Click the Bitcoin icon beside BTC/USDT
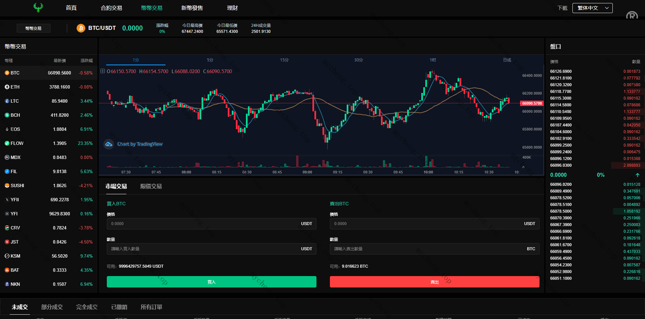Image resolution: width=645 pixels, height=319 pixels. tap(81, 28)
